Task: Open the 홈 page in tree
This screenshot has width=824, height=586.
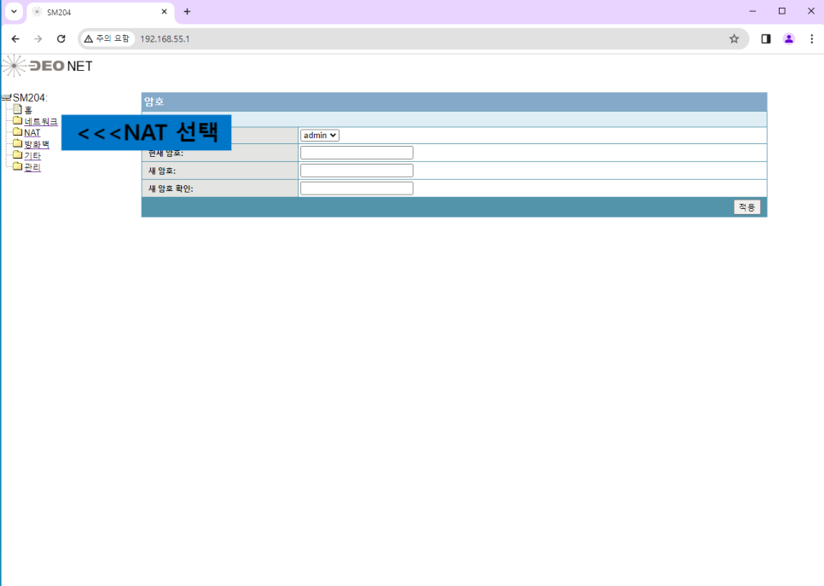Action: pyautogui.click(x=28, y=110)
